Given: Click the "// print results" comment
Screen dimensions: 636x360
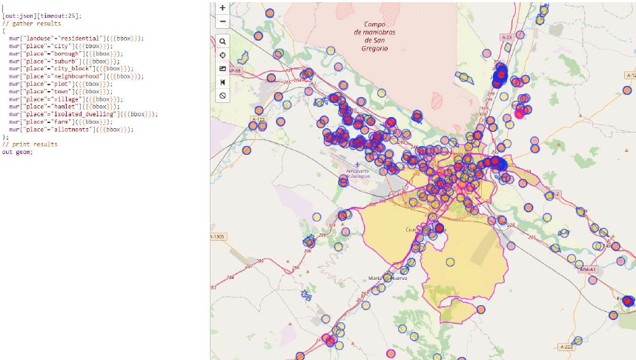Looking at the screenshot, I should coord(30,144).
